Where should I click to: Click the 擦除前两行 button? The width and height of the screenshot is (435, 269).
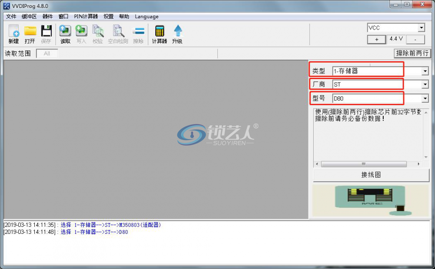coord(412,53)
